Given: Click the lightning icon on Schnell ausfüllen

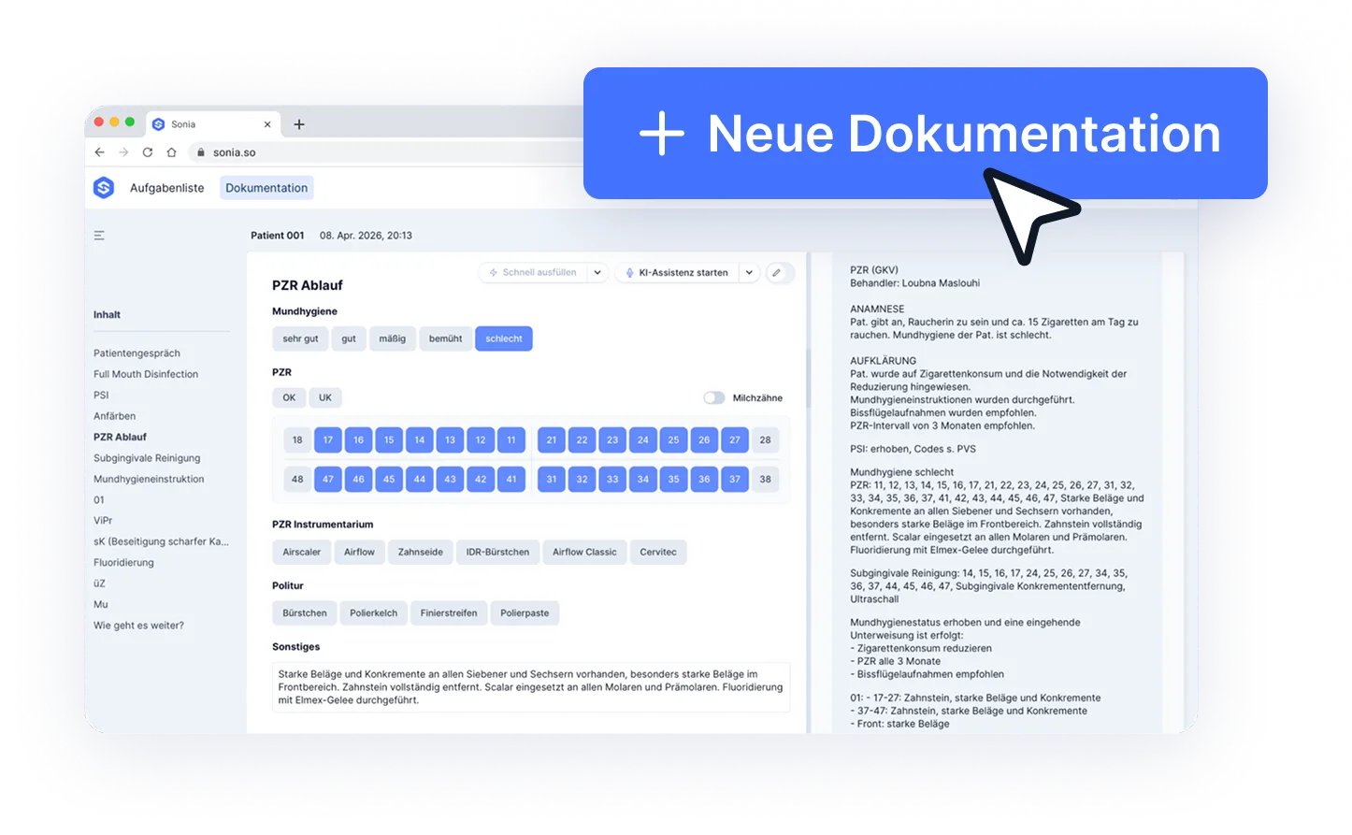Looking at the screenshot, I should [492, 272].
